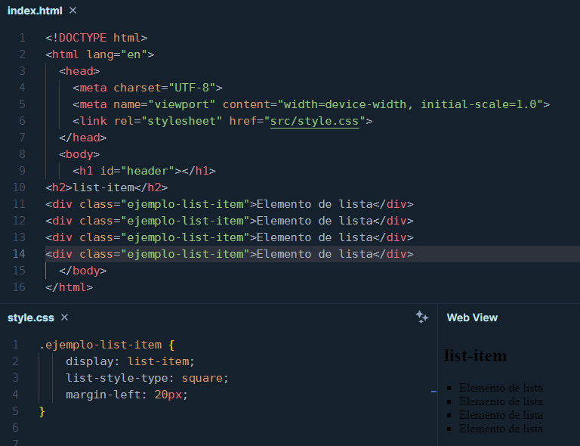Close the style.css tab

[64, 317]
